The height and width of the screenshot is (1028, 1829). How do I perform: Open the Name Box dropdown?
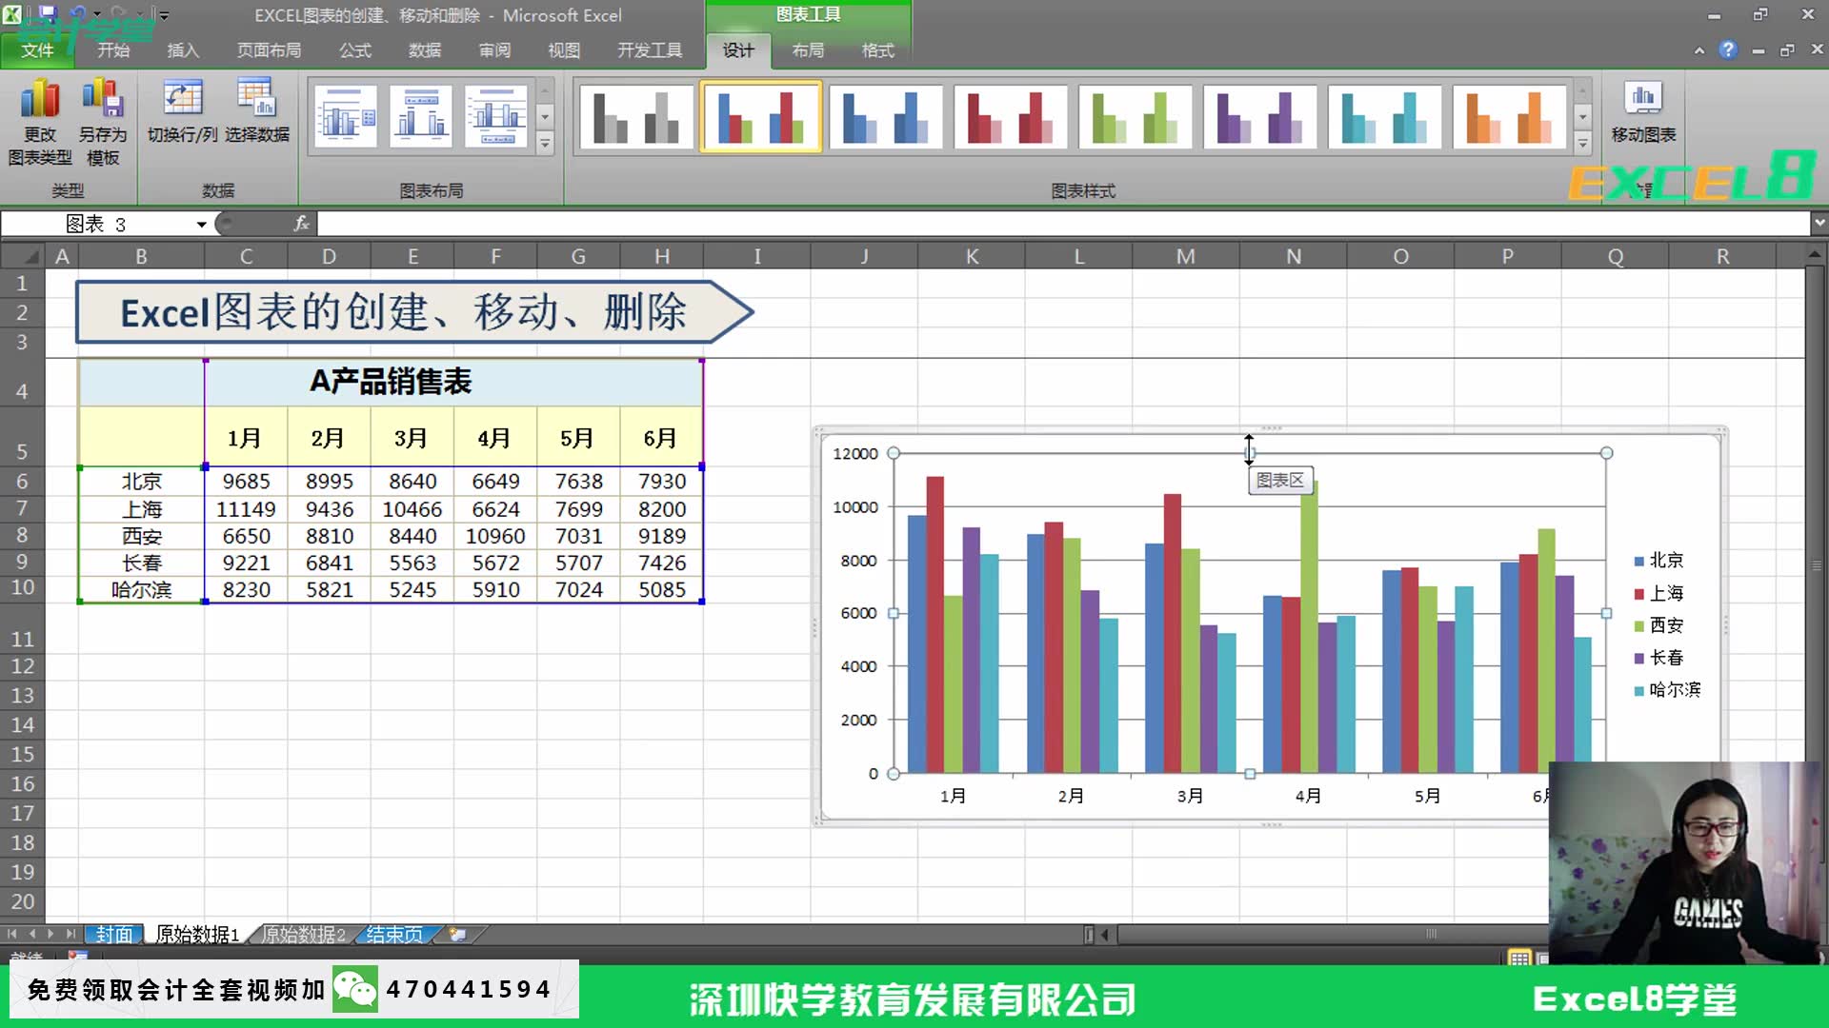[201, 225]
